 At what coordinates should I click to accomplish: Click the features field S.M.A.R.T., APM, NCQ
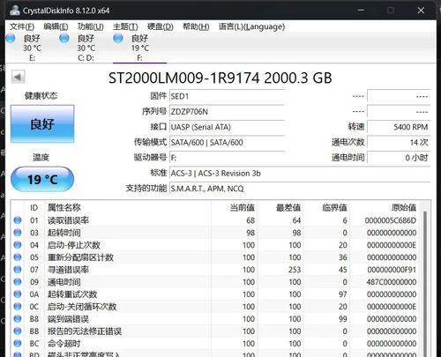pyautogui.click(x=300, y=189)
